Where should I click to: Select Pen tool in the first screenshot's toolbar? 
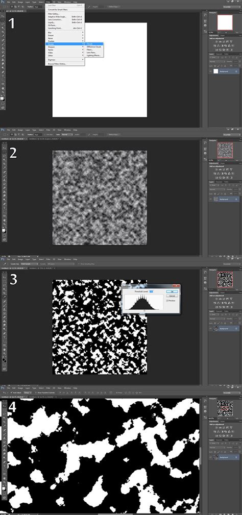pyautogui.click(x=3, y=72)
